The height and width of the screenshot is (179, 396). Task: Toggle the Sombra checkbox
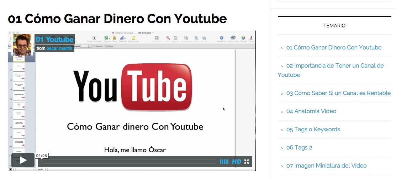pos(94,46)
